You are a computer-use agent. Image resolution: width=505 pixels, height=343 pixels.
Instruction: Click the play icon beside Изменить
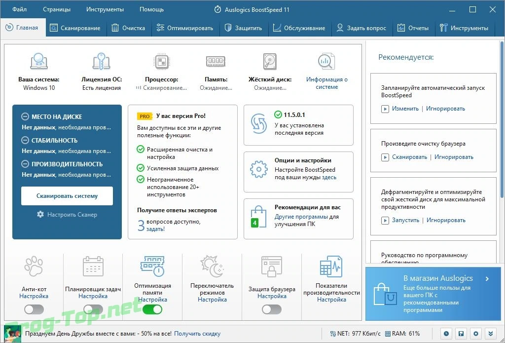[x=385, y=109]
